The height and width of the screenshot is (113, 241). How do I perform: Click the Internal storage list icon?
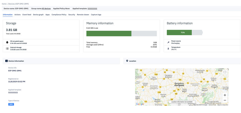tap(7, 48)
